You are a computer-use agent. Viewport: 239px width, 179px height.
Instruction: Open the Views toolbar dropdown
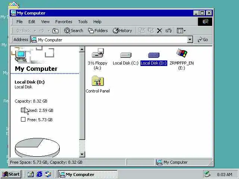click(181, 31)
